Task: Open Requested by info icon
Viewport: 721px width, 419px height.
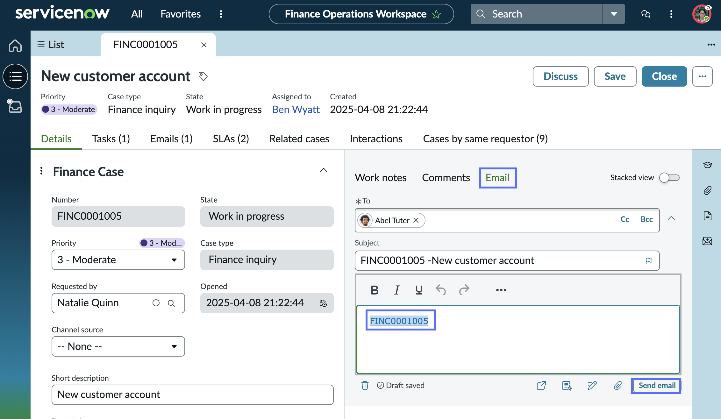Action: click(x=156, y=303)
